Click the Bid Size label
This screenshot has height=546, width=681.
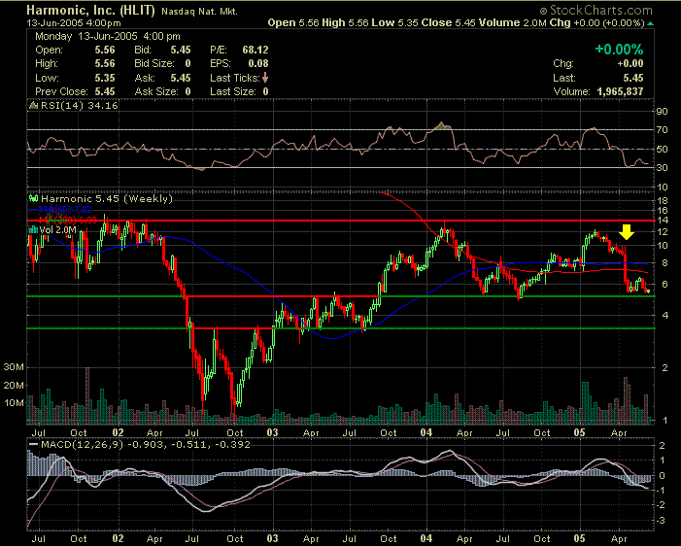[x=154, y=64]
